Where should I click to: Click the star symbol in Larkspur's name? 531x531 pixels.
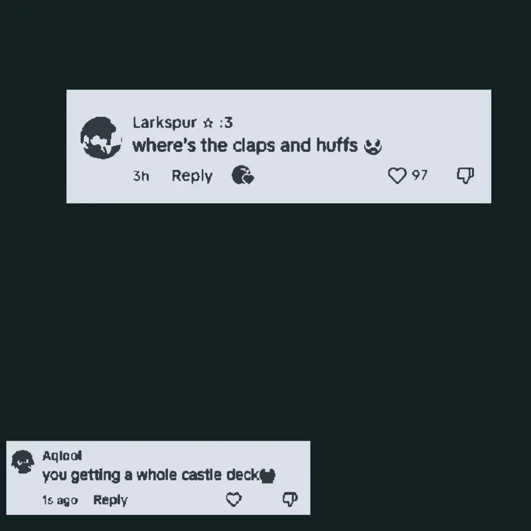pyautogui.click(x=208, y=123)
